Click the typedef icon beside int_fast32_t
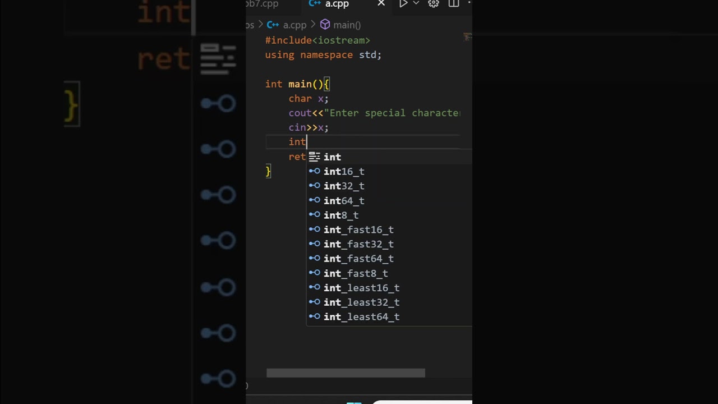This screenshot has height=404, width=718. (x=314, y=244)
